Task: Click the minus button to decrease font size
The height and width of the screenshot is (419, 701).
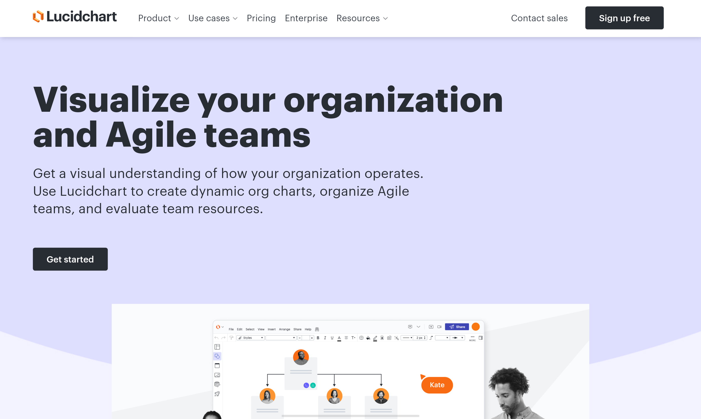Action: [300, 338]
